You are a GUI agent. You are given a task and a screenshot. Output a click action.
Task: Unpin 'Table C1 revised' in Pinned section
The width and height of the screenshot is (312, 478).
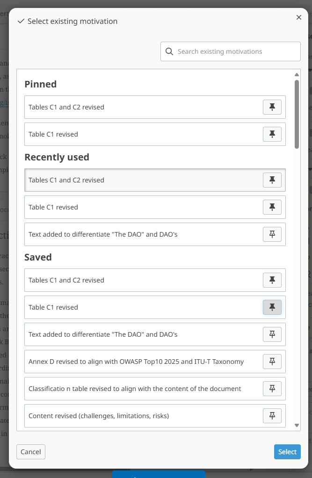tap(272, 134)
